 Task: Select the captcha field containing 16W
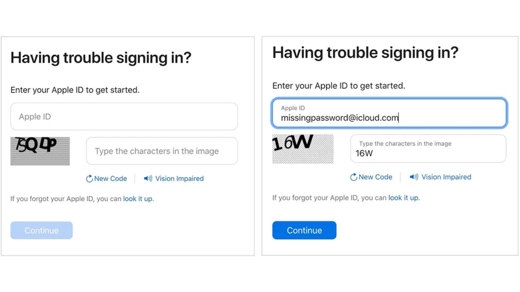tap(428, 149)
